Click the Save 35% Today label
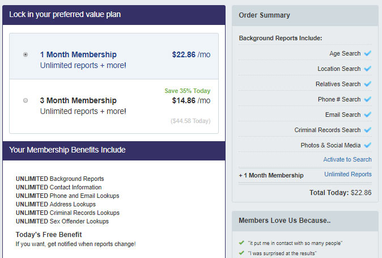The image size is (382, 258). [188, 91]
